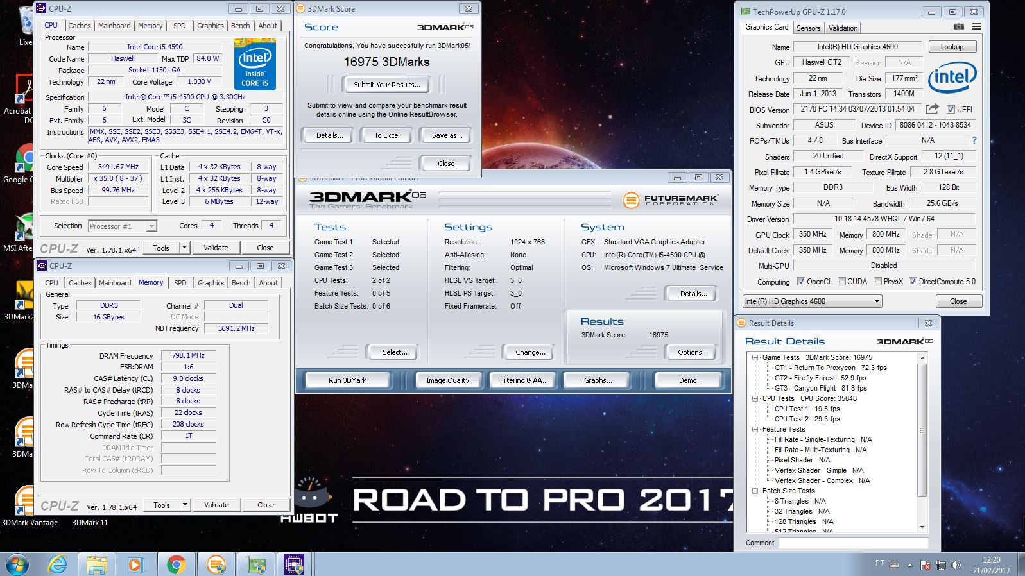Click Save as... in the Score dialog
The height and width of the screenshot is (576, 1025).
(x=447, y=135)
